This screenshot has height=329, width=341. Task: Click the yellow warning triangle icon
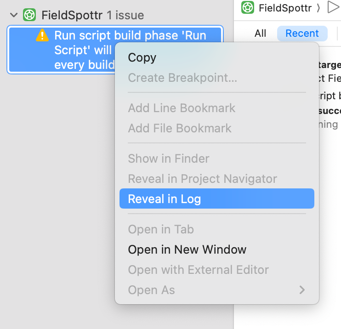pyautogui.click(x=42, y=35)
